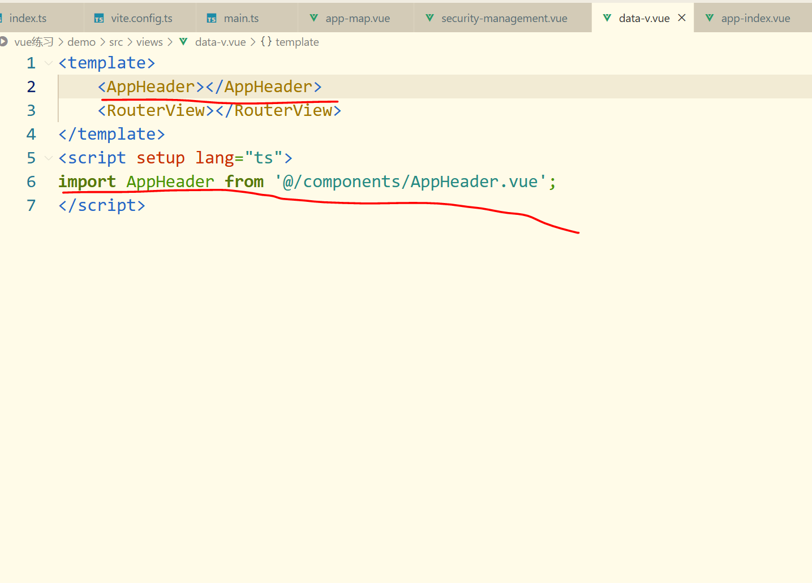Collapse the script block fold arrow
The image size is (812, 583).
point(49,158)
